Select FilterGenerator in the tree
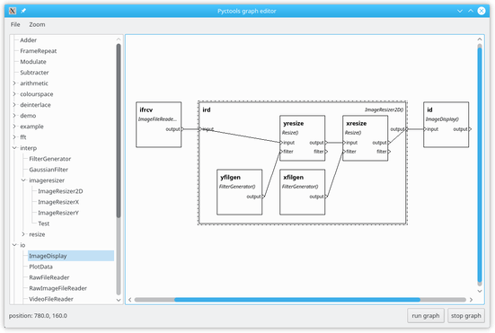 pos(50,159)
